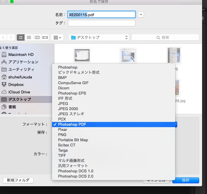This screenshot has width=207, height=194.
Task: Switch to cover flow view
Action: (x=45, y=38)
